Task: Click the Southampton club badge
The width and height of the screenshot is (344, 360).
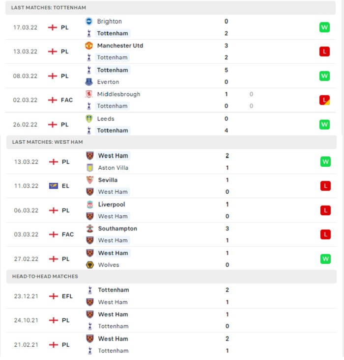Action: coord(90,229)
